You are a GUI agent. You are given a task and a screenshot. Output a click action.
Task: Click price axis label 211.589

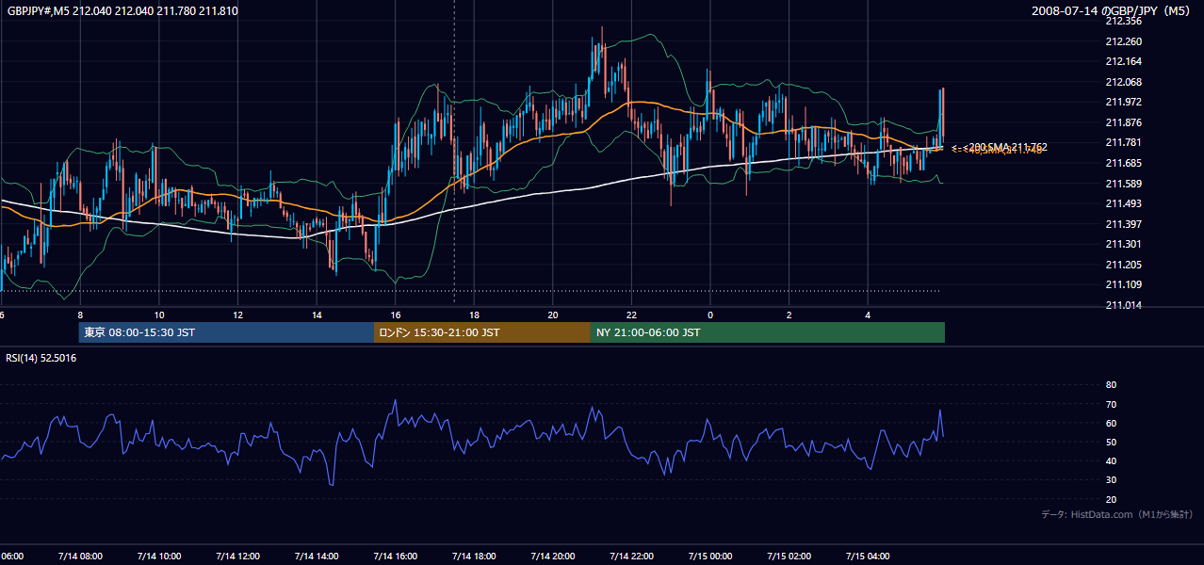click(x=1123, y=184)
